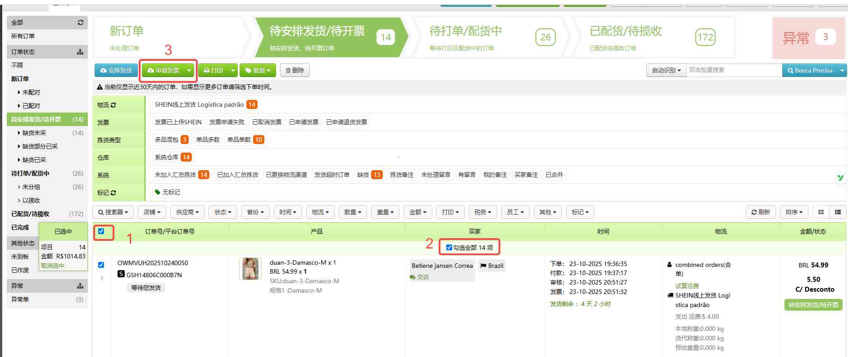Open the 异常 stage tab

(809, 38)
